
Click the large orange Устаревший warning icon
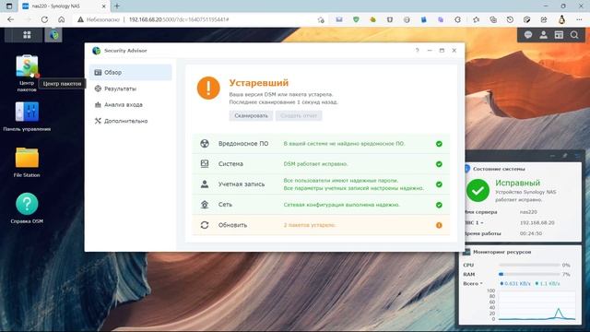tap(208, 89)
